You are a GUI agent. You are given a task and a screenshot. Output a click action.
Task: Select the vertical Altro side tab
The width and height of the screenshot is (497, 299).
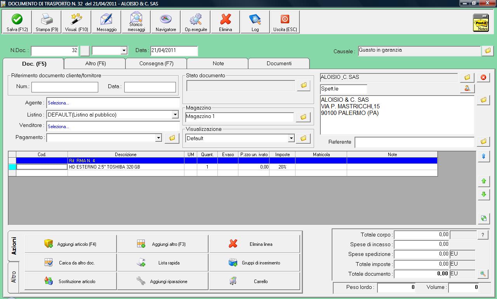[14, 276]
